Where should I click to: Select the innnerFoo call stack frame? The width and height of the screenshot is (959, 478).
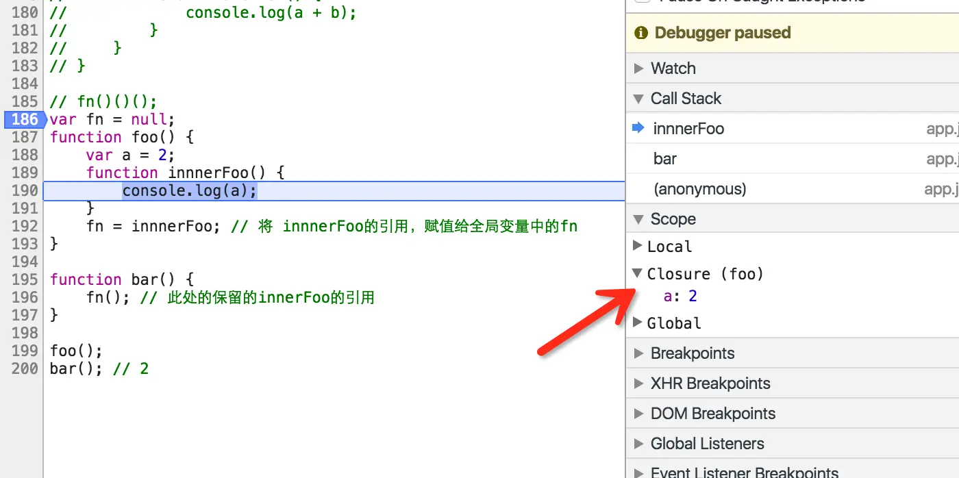[793, 129]
